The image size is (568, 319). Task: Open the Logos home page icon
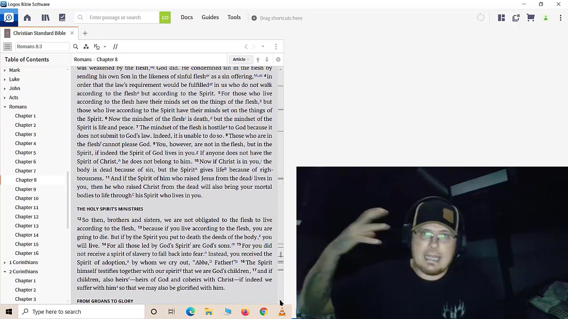coord(27,18)
